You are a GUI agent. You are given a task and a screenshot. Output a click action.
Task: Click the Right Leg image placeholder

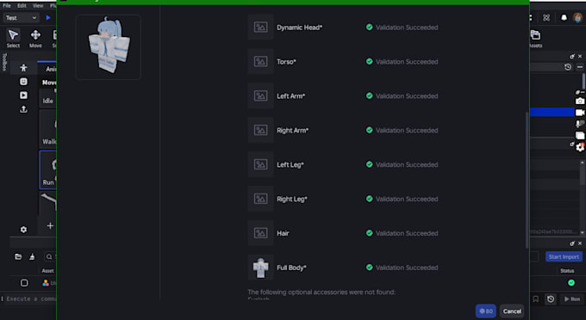pos(260,199)
